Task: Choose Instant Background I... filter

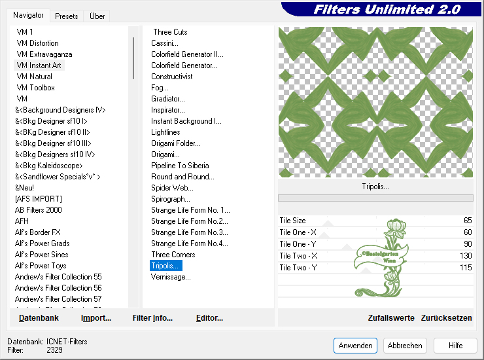Action: click(186, 121)
